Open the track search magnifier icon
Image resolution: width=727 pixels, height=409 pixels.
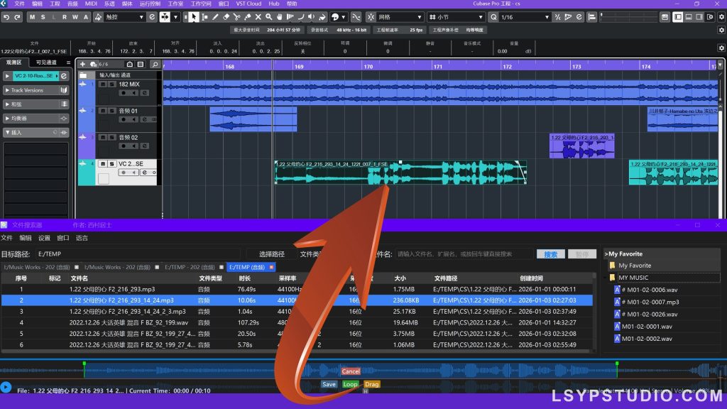(x=155, y=64)
